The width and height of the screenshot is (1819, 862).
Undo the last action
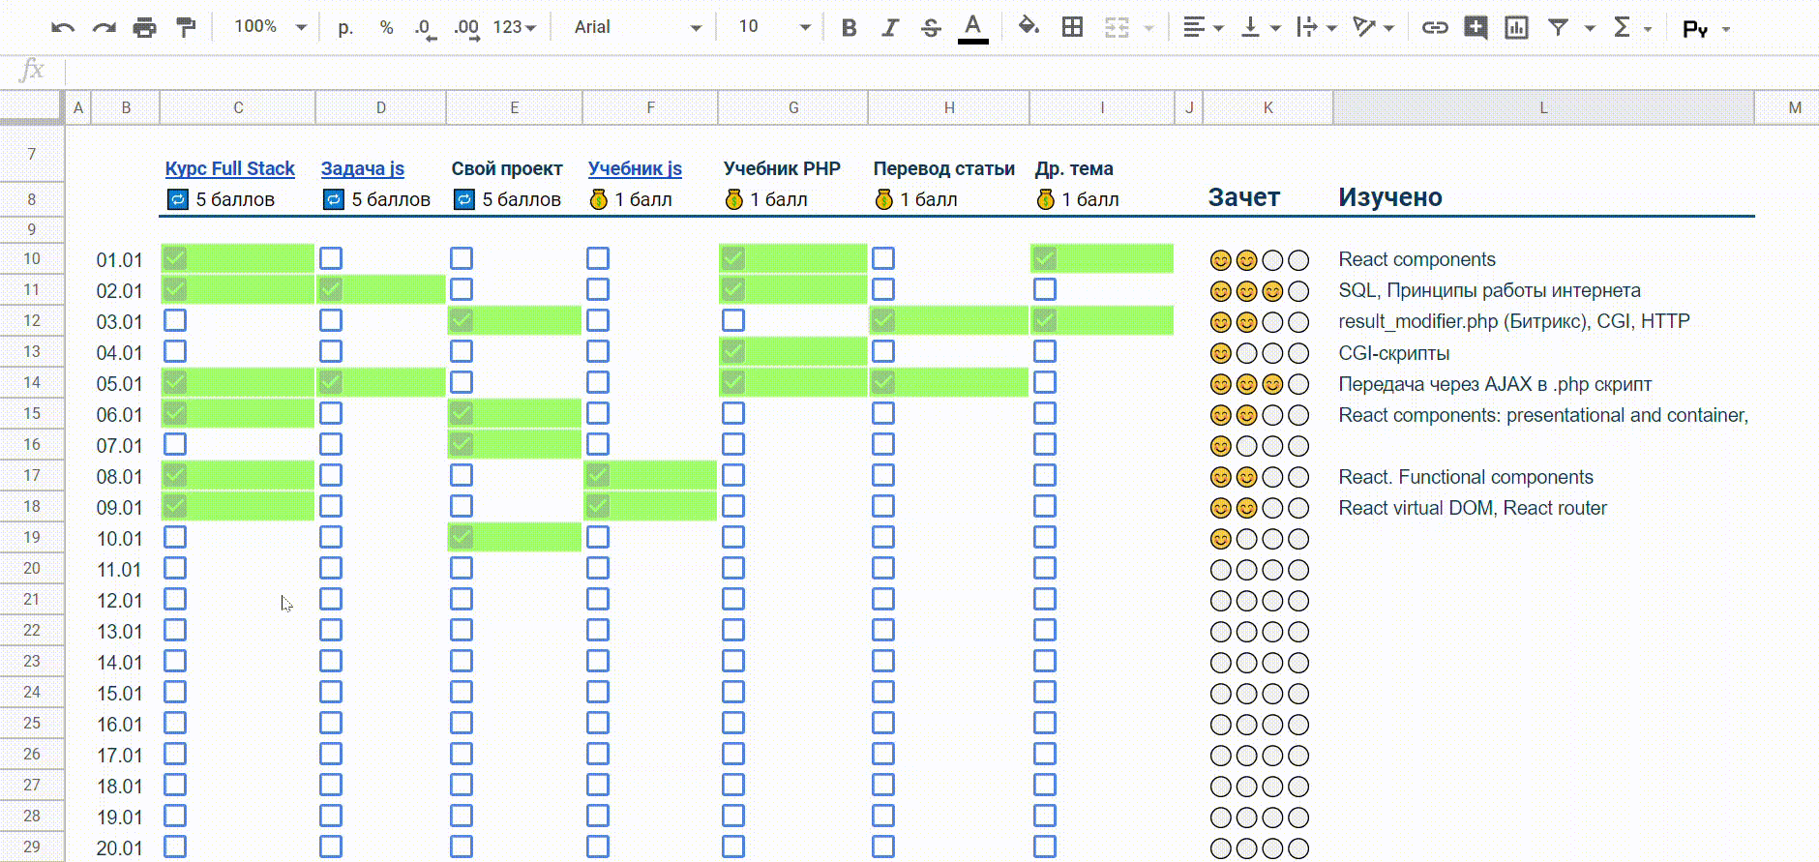click(x=63, y=27)
